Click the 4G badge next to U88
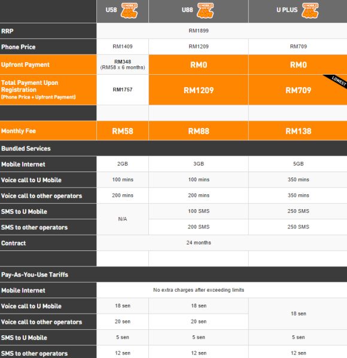 [205, 11]
